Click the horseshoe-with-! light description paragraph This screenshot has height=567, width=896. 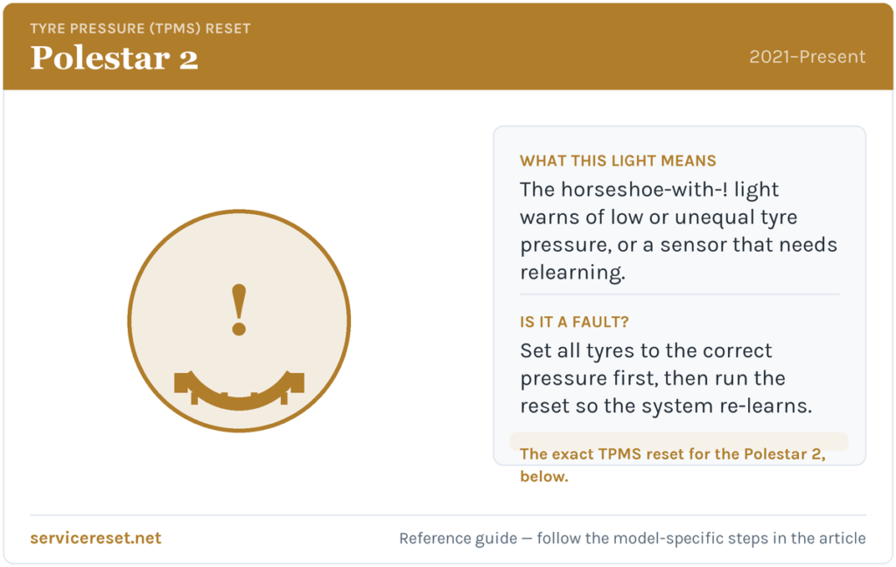click(x=678, y=231)
